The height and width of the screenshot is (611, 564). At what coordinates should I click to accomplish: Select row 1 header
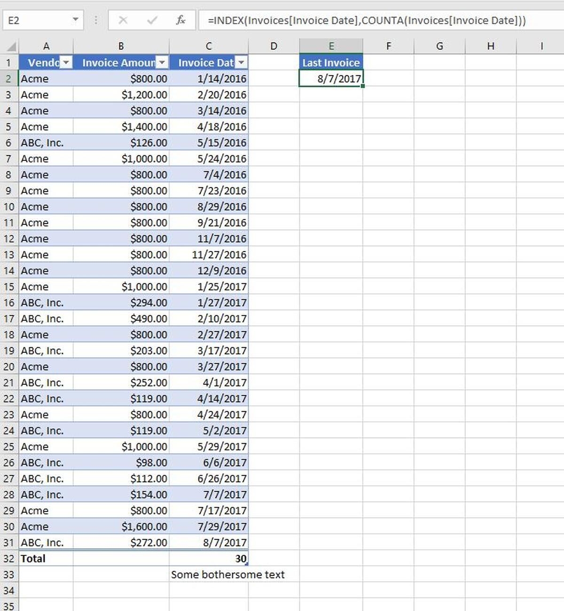pyautogui.click(x=9, y=63)
